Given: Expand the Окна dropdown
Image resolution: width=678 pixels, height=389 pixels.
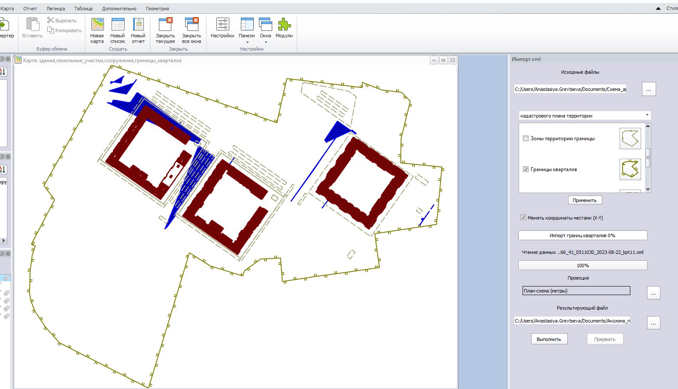Looking at the screenshot, I should pos(265,42).
